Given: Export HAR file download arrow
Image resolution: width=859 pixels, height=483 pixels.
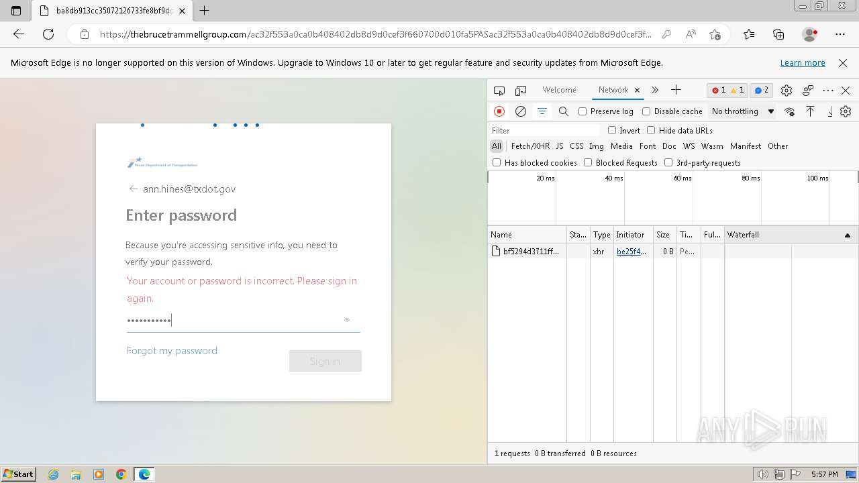Looking at the screenshot, I should click(x=830, y=111).
